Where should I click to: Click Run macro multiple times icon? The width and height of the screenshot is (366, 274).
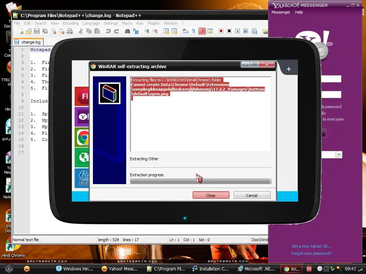(246, 31)
